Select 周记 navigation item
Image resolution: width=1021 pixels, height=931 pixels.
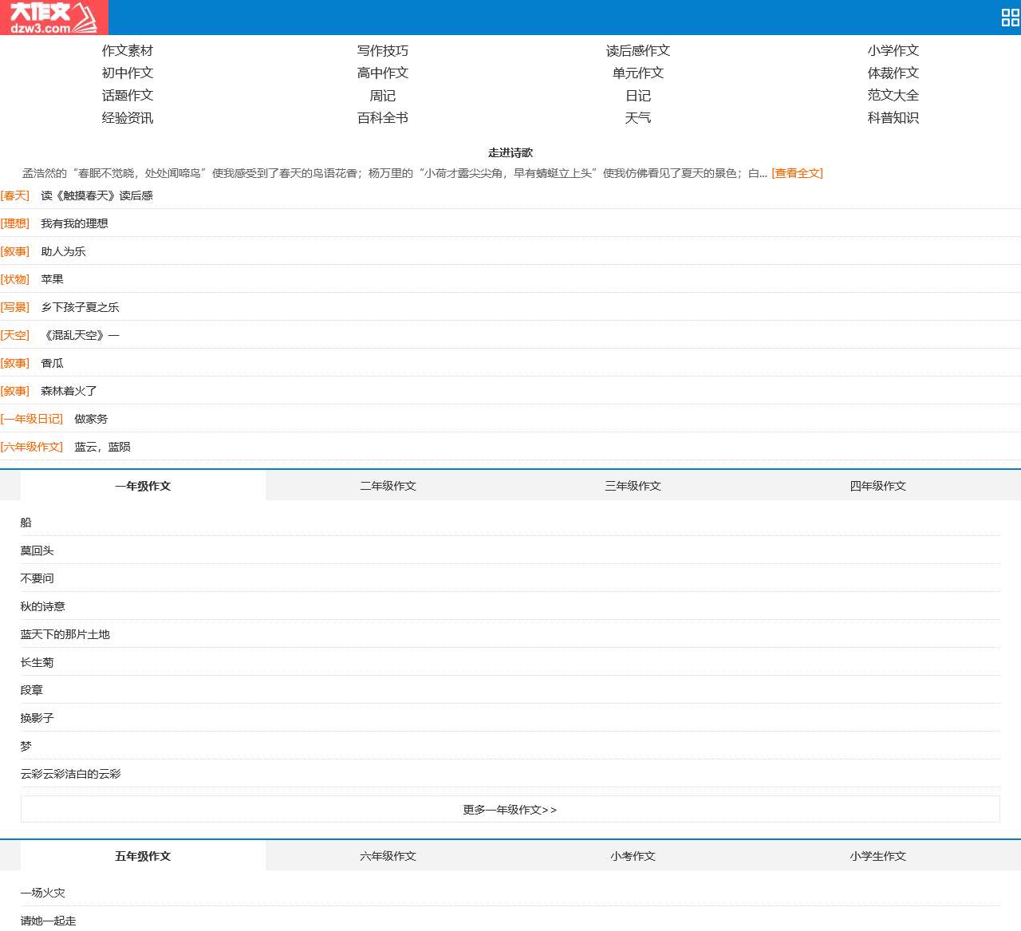tap(383, 95)
